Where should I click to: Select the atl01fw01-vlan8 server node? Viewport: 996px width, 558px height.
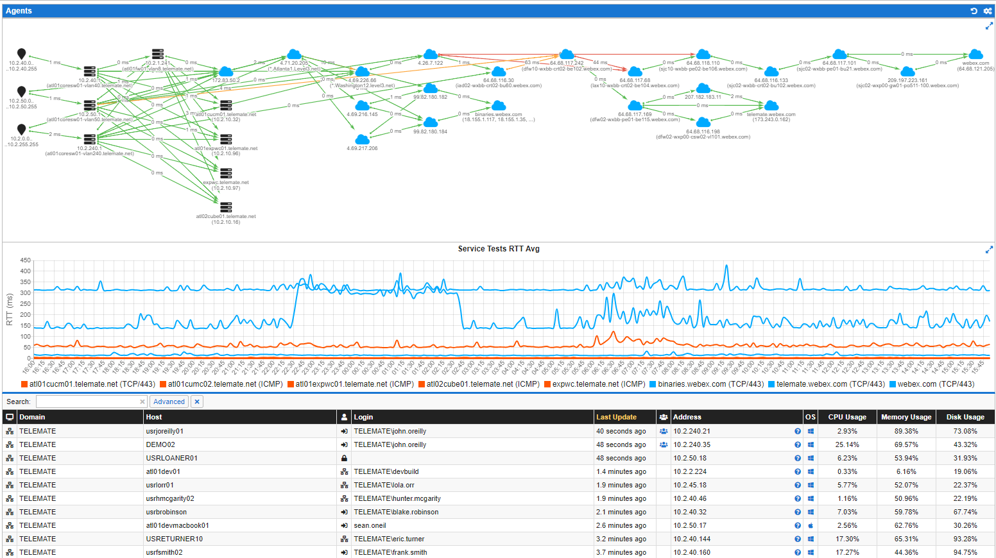point(158,54)
